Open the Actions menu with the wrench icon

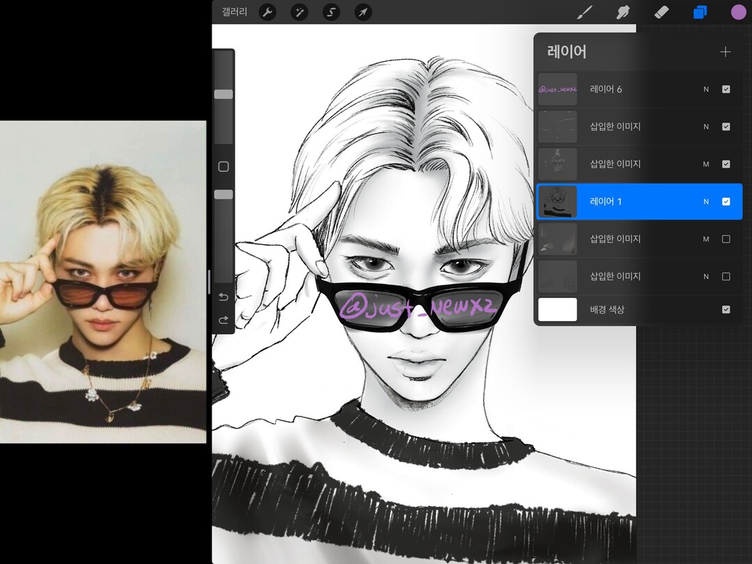pos(267,12)
